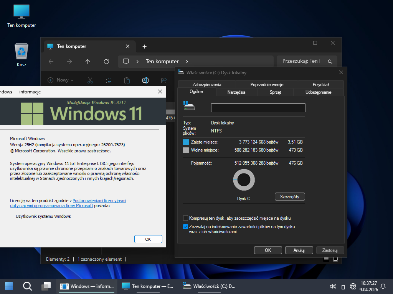Click the volume icon in system tray

click(333, 286)
